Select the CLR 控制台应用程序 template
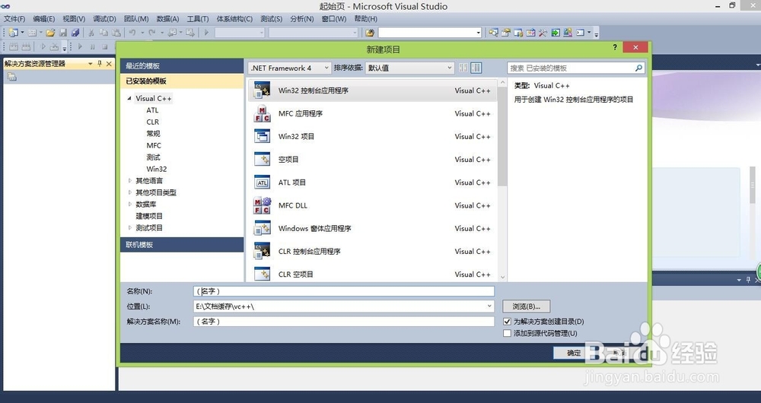The width and height of the screenshot is (761, 403). 372,251
